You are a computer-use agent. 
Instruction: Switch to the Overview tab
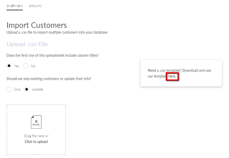pyautogui.click(x=15, y=6)
